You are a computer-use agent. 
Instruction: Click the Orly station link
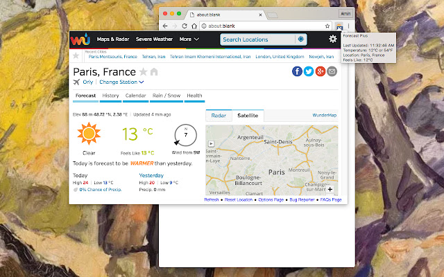pos(88,82)
